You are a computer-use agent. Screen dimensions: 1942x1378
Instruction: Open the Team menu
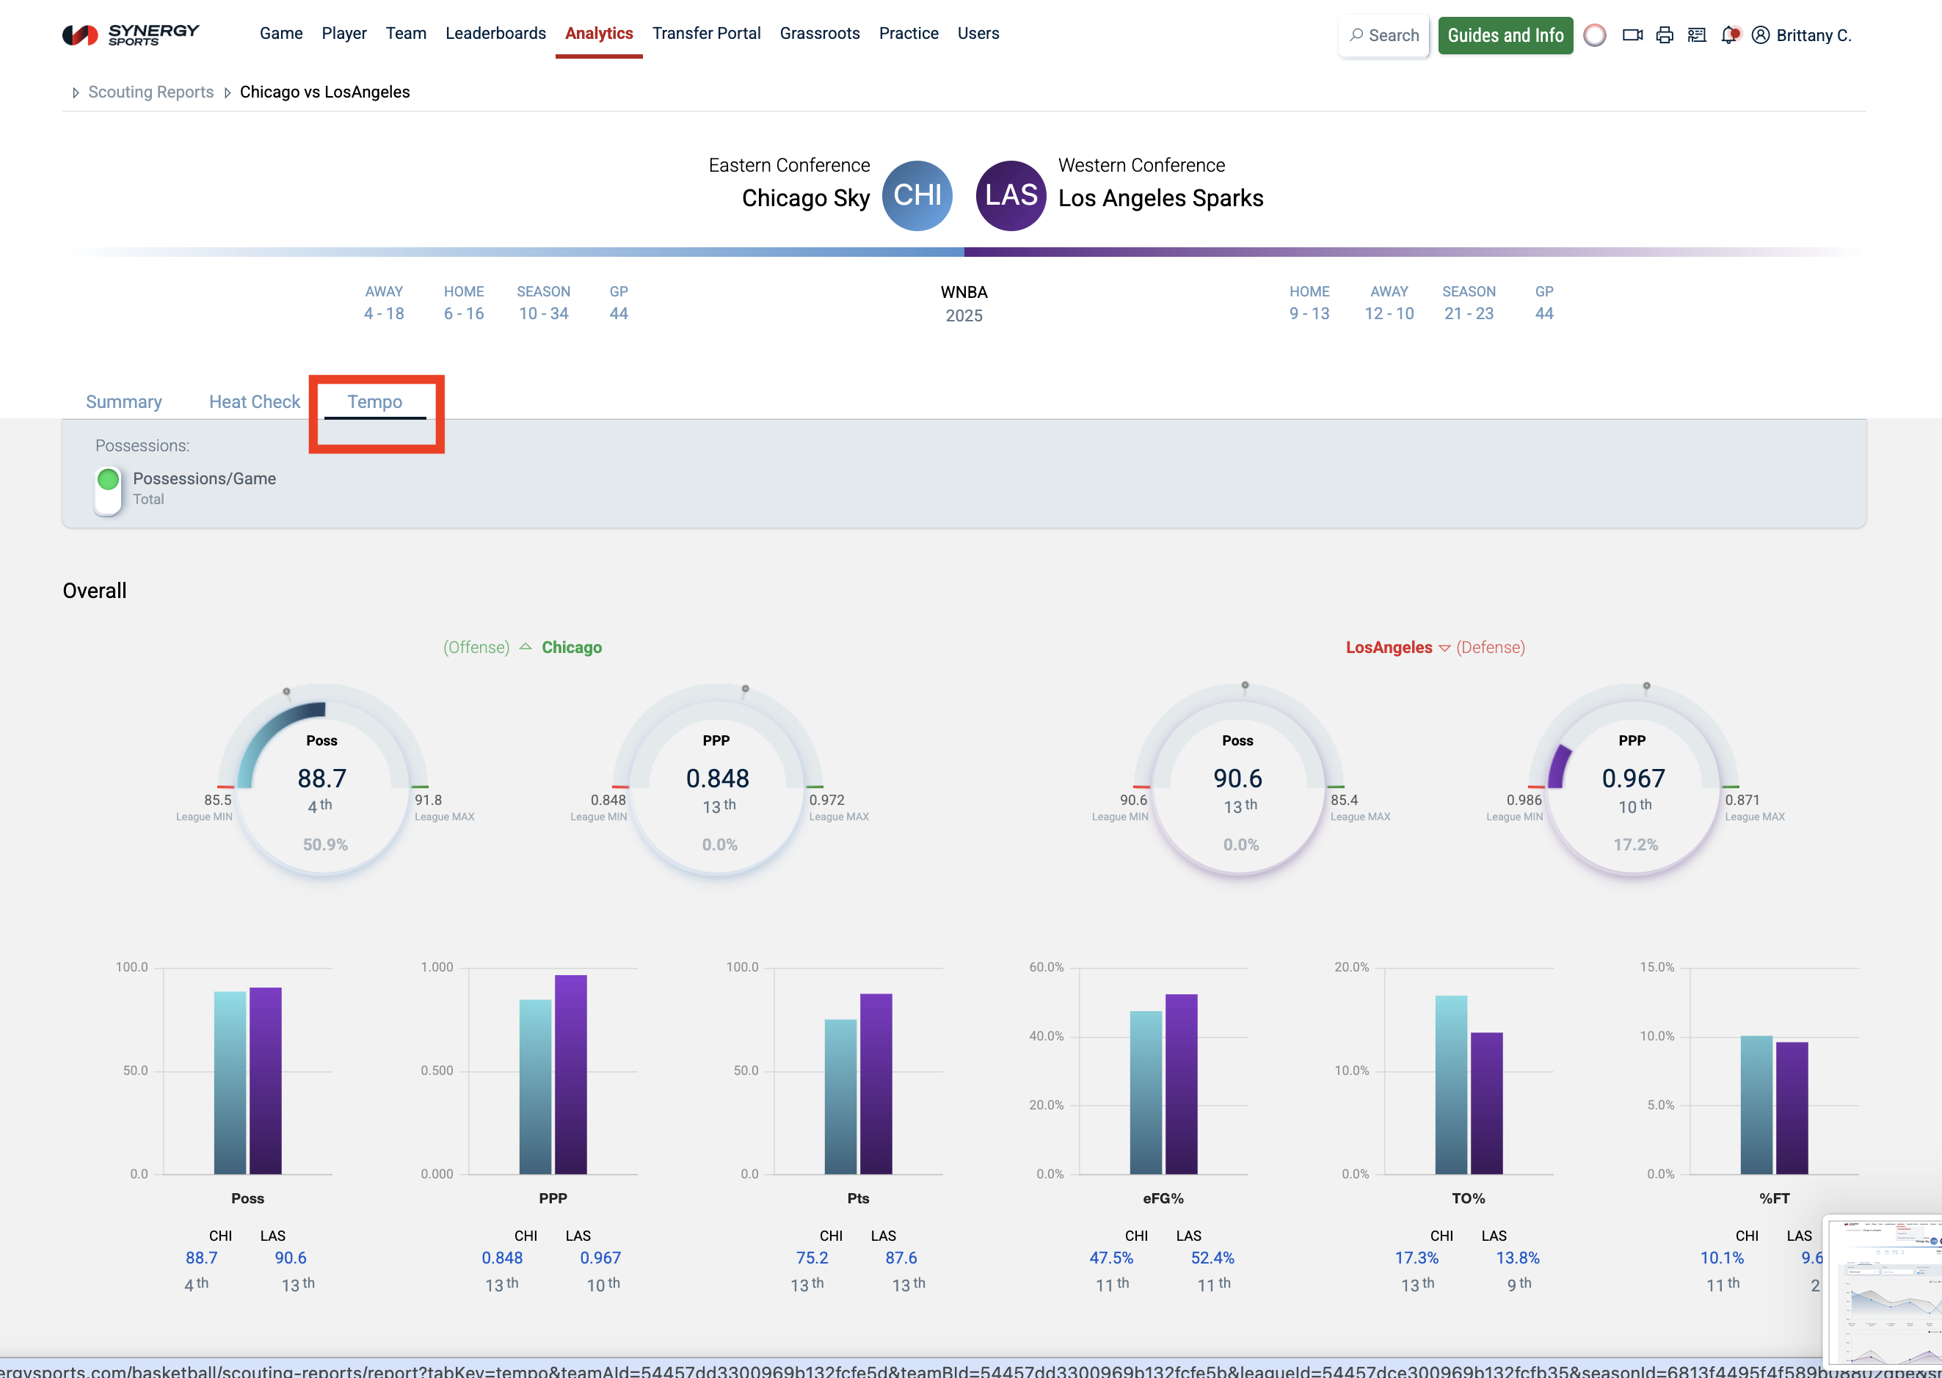coord(406,33)
